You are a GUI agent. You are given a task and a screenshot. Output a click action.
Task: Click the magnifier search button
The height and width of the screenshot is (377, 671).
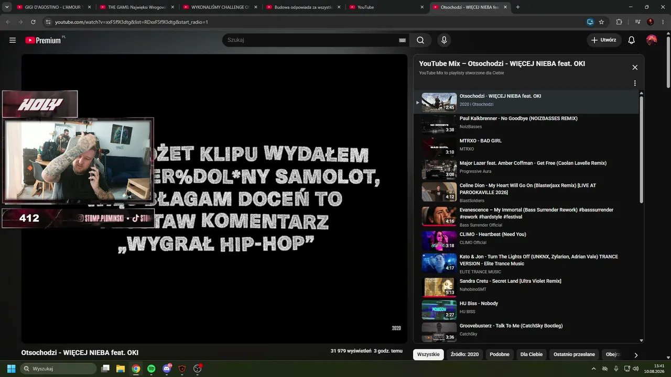click(x=420, y=40)
